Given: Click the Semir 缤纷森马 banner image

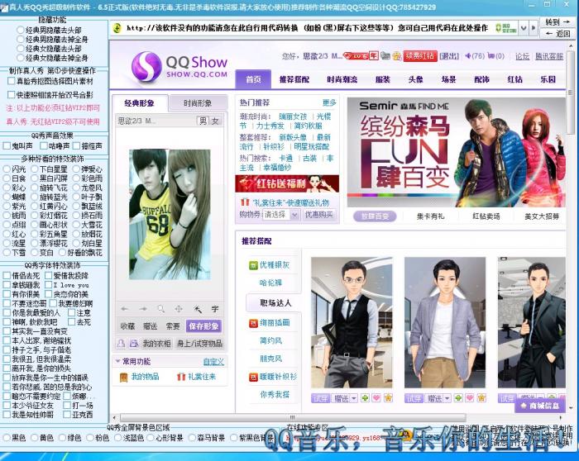Looking at the screenshot, I should coord(456,151).
